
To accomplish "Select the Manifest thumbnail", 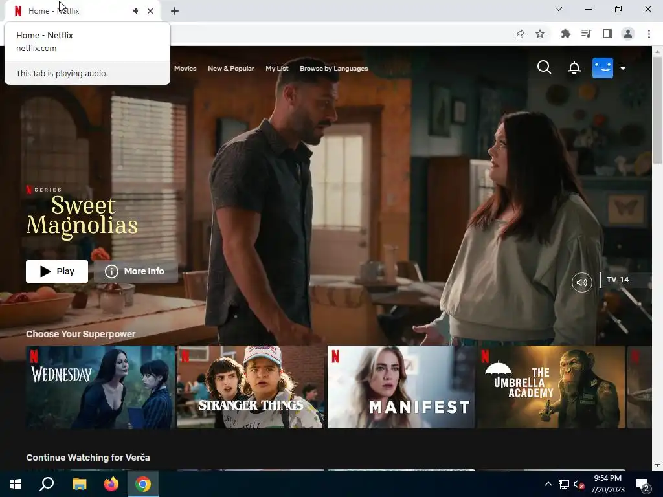I will pos(401,387).
